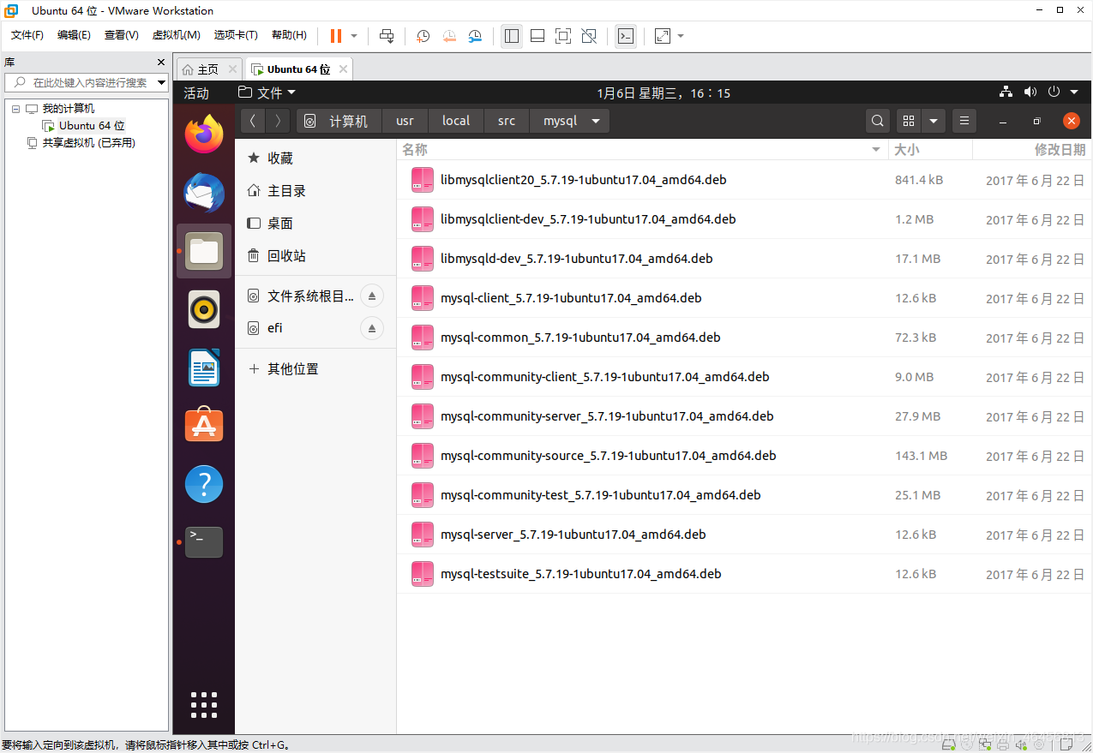The height and width of the screenshot is (753, 1093).
Task: Toggle console view button
Action: [626, 36]
